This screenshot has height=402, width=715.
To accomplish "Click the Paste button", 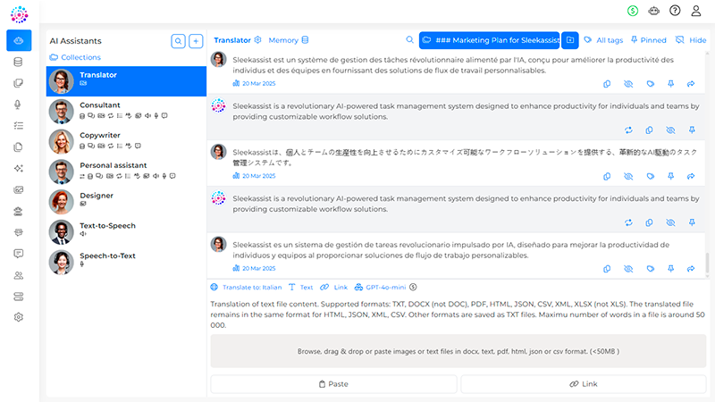I will click(x=333, y=384).
